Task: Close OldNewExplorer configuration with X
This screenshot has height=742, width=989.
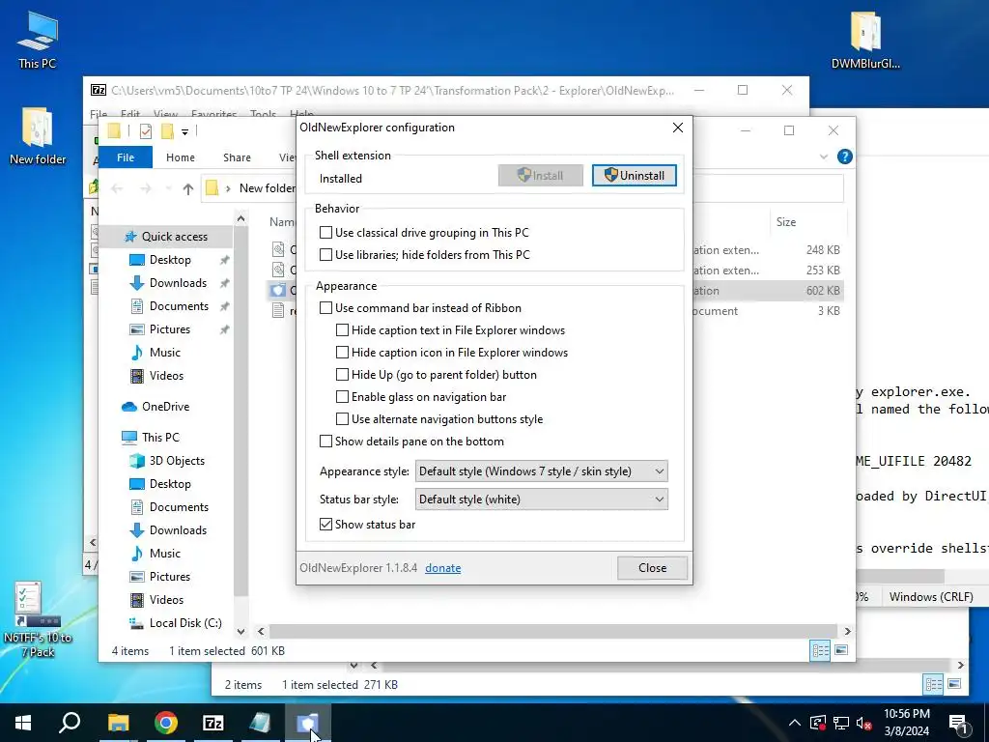Action: point(678,128)
